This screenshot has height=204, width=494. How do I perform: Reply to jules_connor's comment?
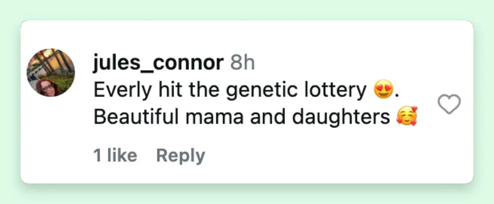tap(180, 156)
